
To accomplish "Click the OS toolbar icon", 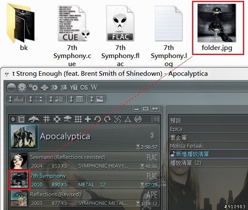I will coord(84,87).
